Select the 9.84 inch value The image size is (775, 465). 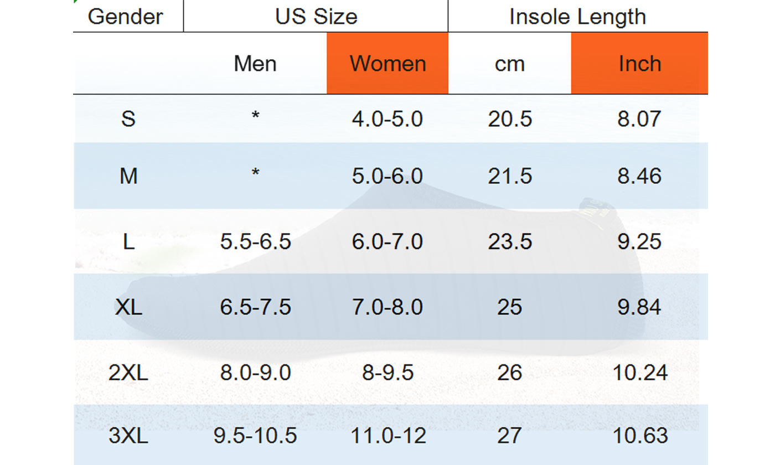click(639, 307)
